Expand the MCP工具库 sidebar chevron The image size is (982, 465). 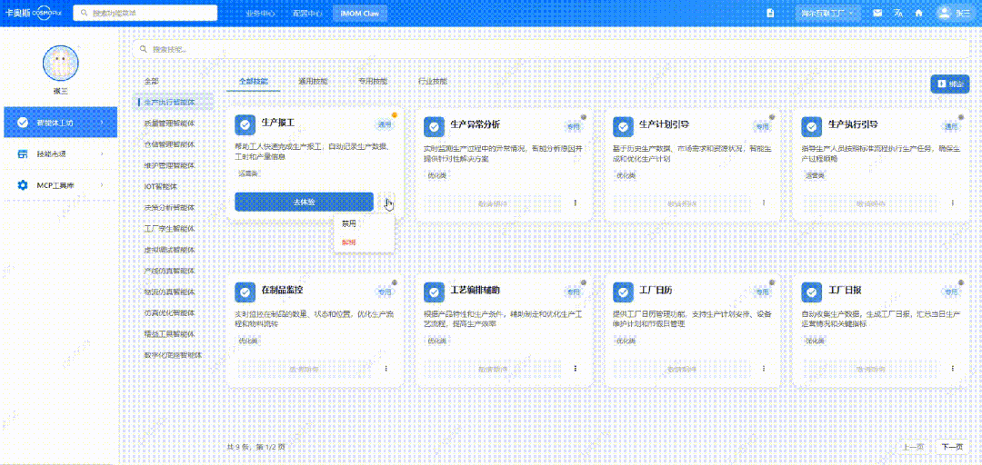coord(102,185)
